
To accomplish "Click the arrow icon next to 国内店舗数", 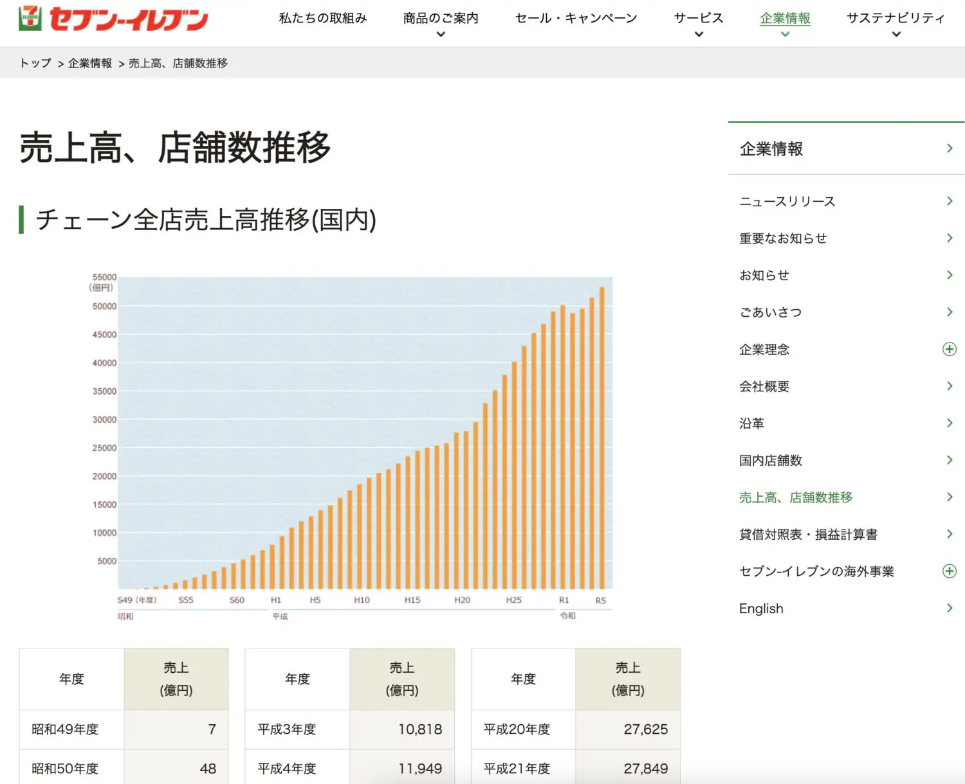I will point(950,460).
